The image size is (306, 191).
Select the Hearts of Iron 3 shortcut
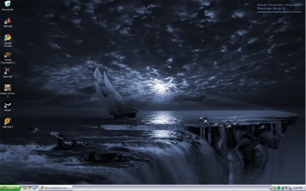[8, 91]
